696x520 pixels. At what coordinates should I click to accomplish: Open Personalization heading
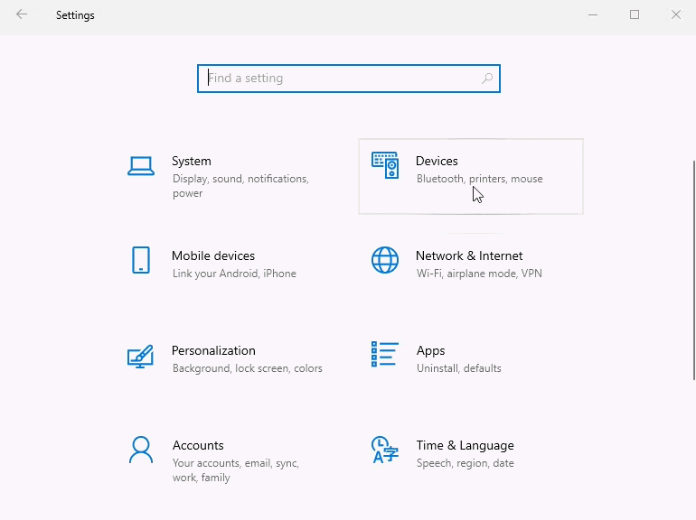(x=213, y=350)
